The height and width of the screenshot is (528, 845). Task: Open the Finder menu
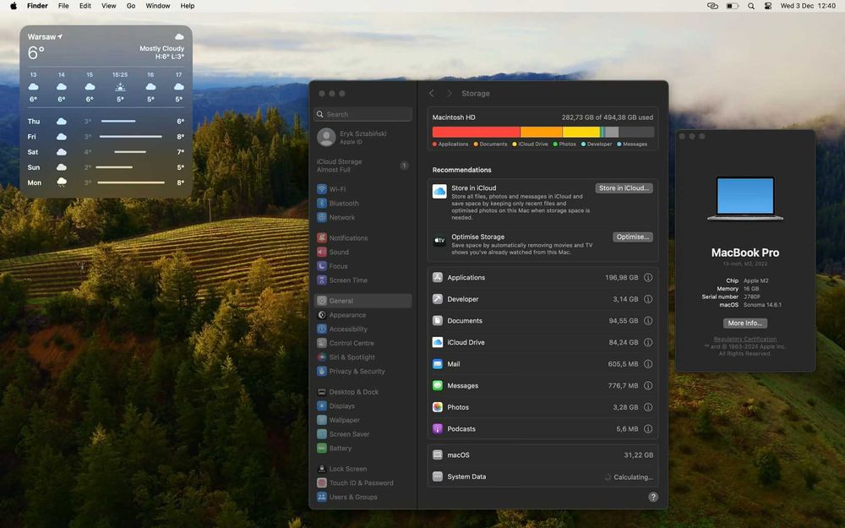click(37, 6)
